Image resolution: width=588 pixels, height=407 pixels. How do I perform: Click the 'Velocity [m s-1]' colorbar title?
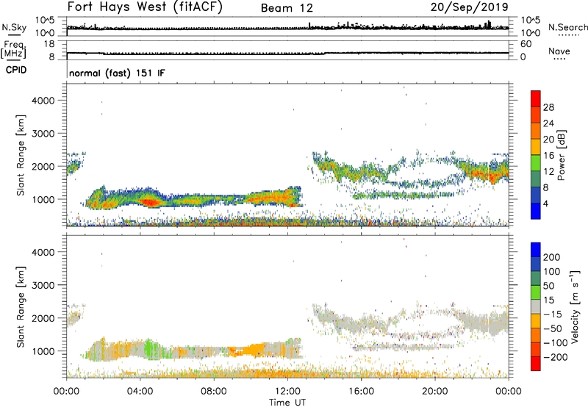pos(575,306)
